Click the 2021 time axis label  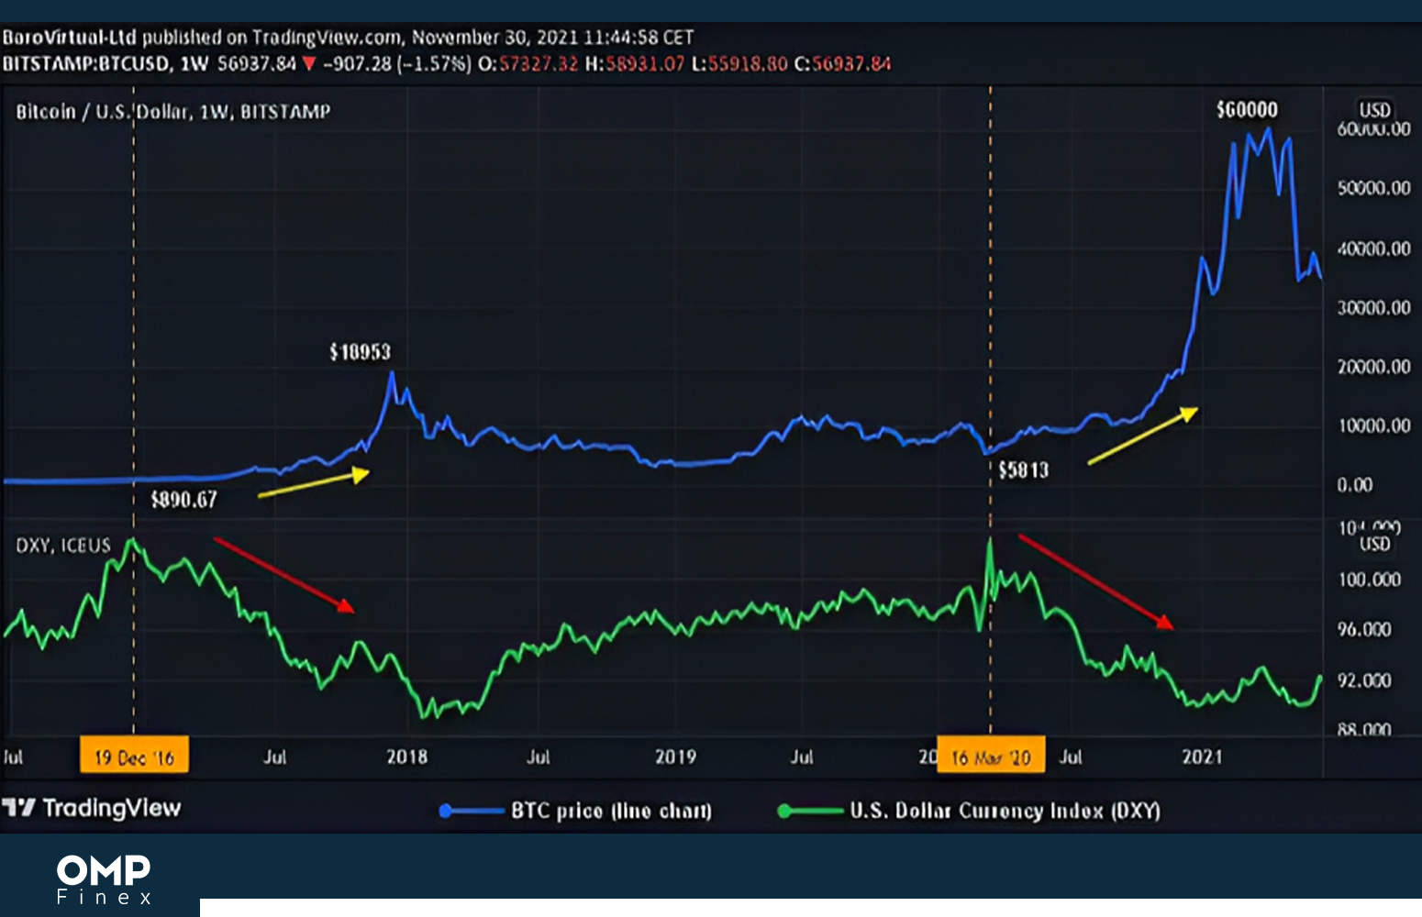(1202, 757)
